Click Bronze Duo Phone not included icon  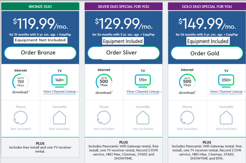(21, 118)
